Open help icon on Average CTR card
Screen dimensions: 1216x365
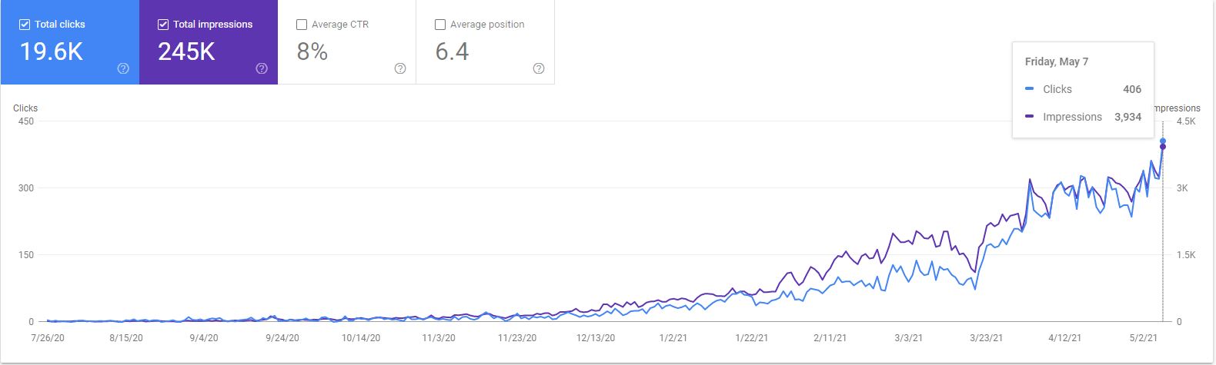click(400, 68)
